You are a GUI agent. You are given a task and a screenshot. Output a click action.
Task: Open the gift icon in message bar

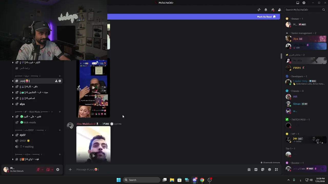tap(249, 169)
